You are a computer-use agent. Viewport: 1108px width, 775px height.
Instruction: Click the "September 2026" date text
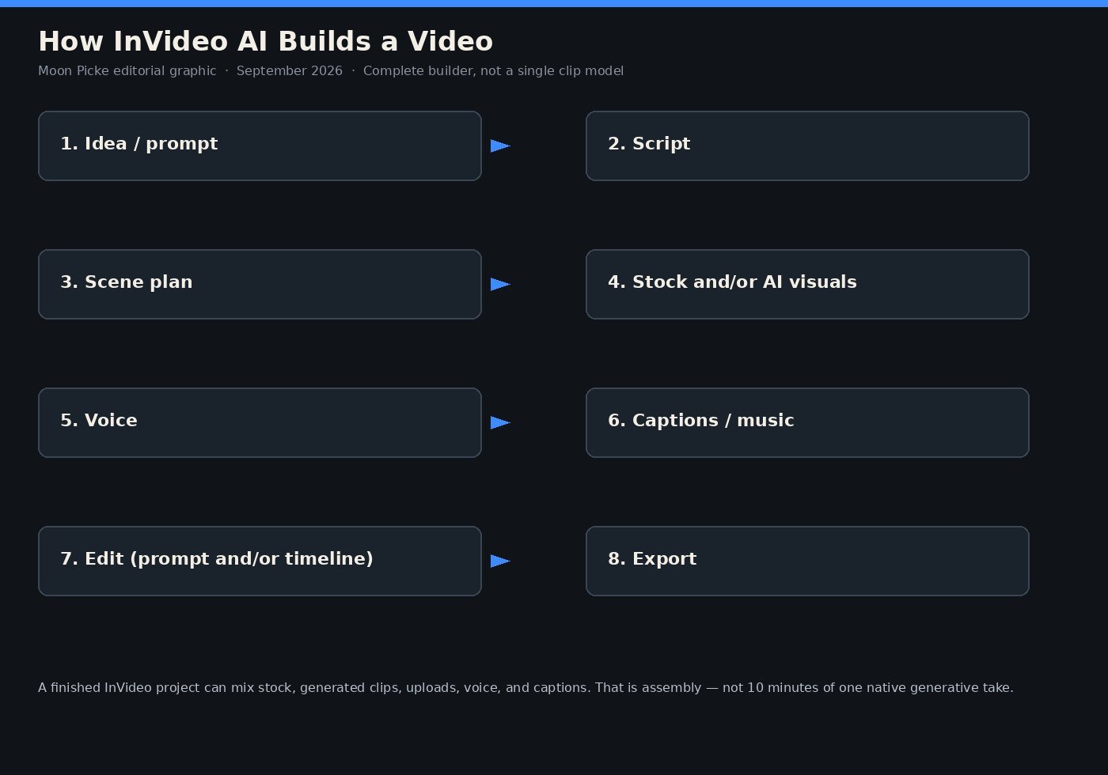(290, 71)
